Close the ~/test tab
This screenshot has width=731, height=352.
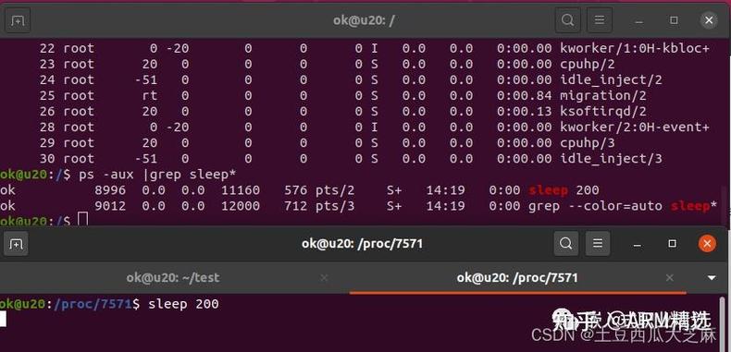324,278
